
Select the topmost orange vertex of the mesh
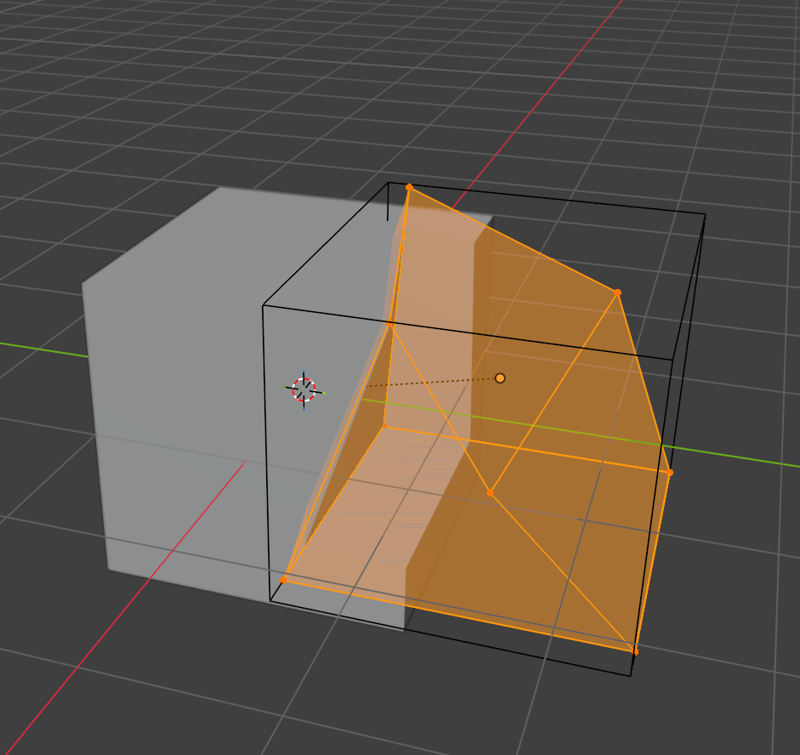409,187
